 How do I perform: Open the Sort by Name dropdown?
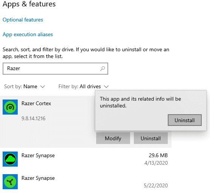[x=25, y=87]
